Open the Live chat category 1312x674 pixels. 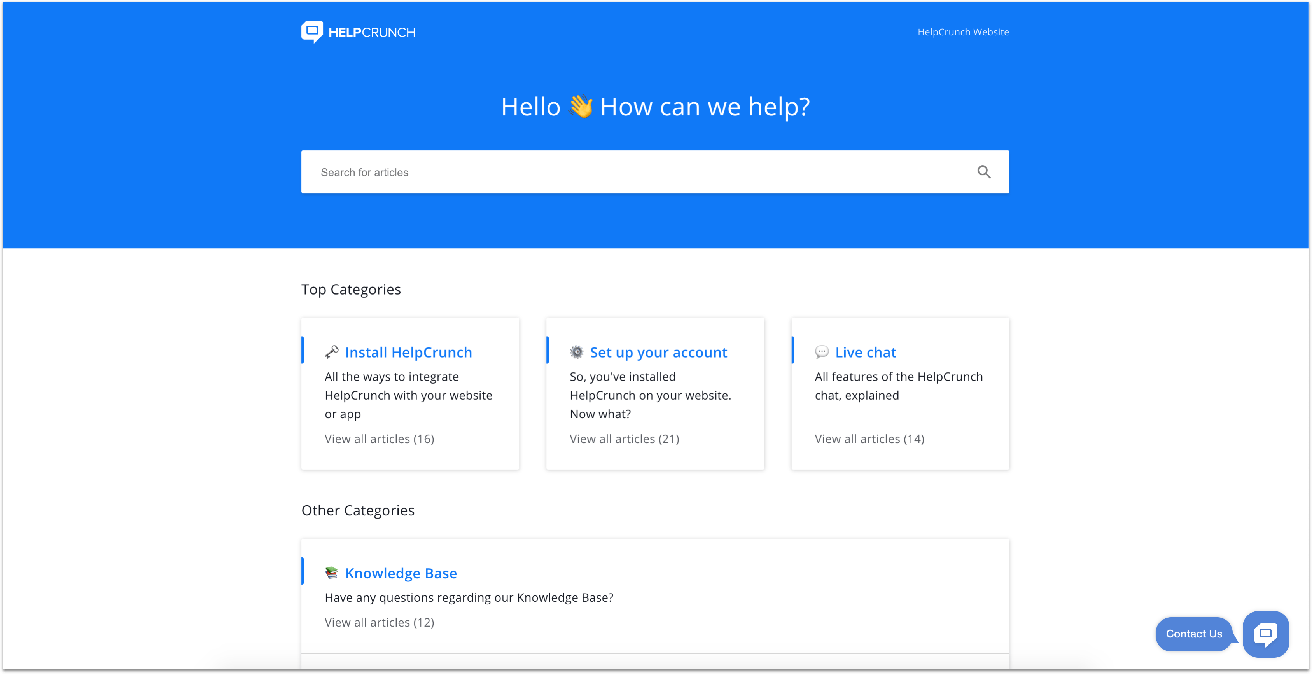pos(865,352)
